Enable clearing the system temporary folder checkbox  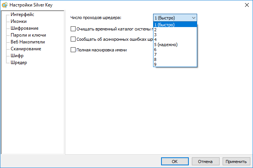73,29
